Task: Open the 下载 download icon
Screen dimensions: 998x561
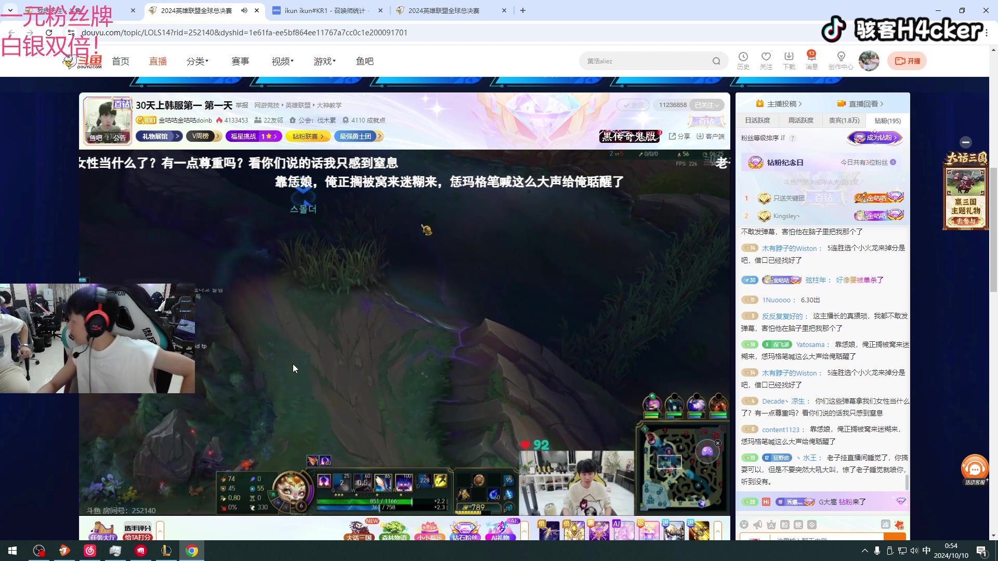Action: coord(789,60)
